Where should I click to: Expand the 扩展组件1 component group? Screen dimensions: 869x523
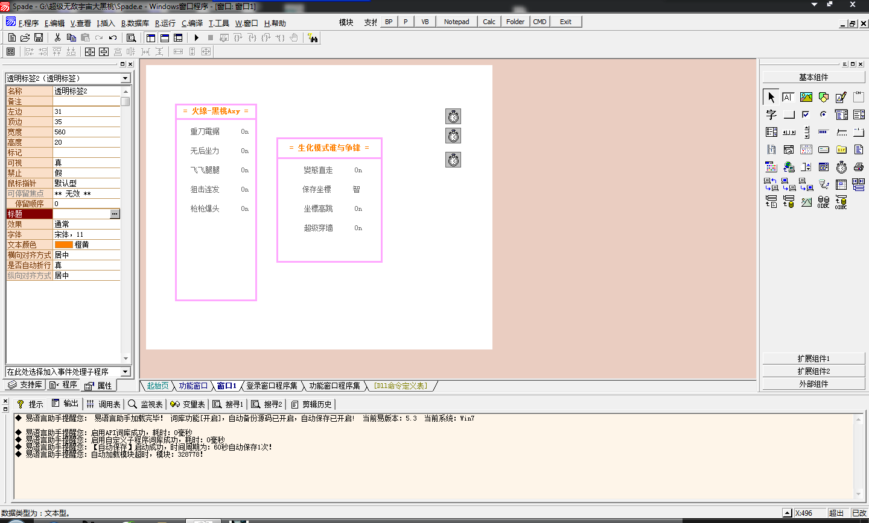(x=813, y=359)
